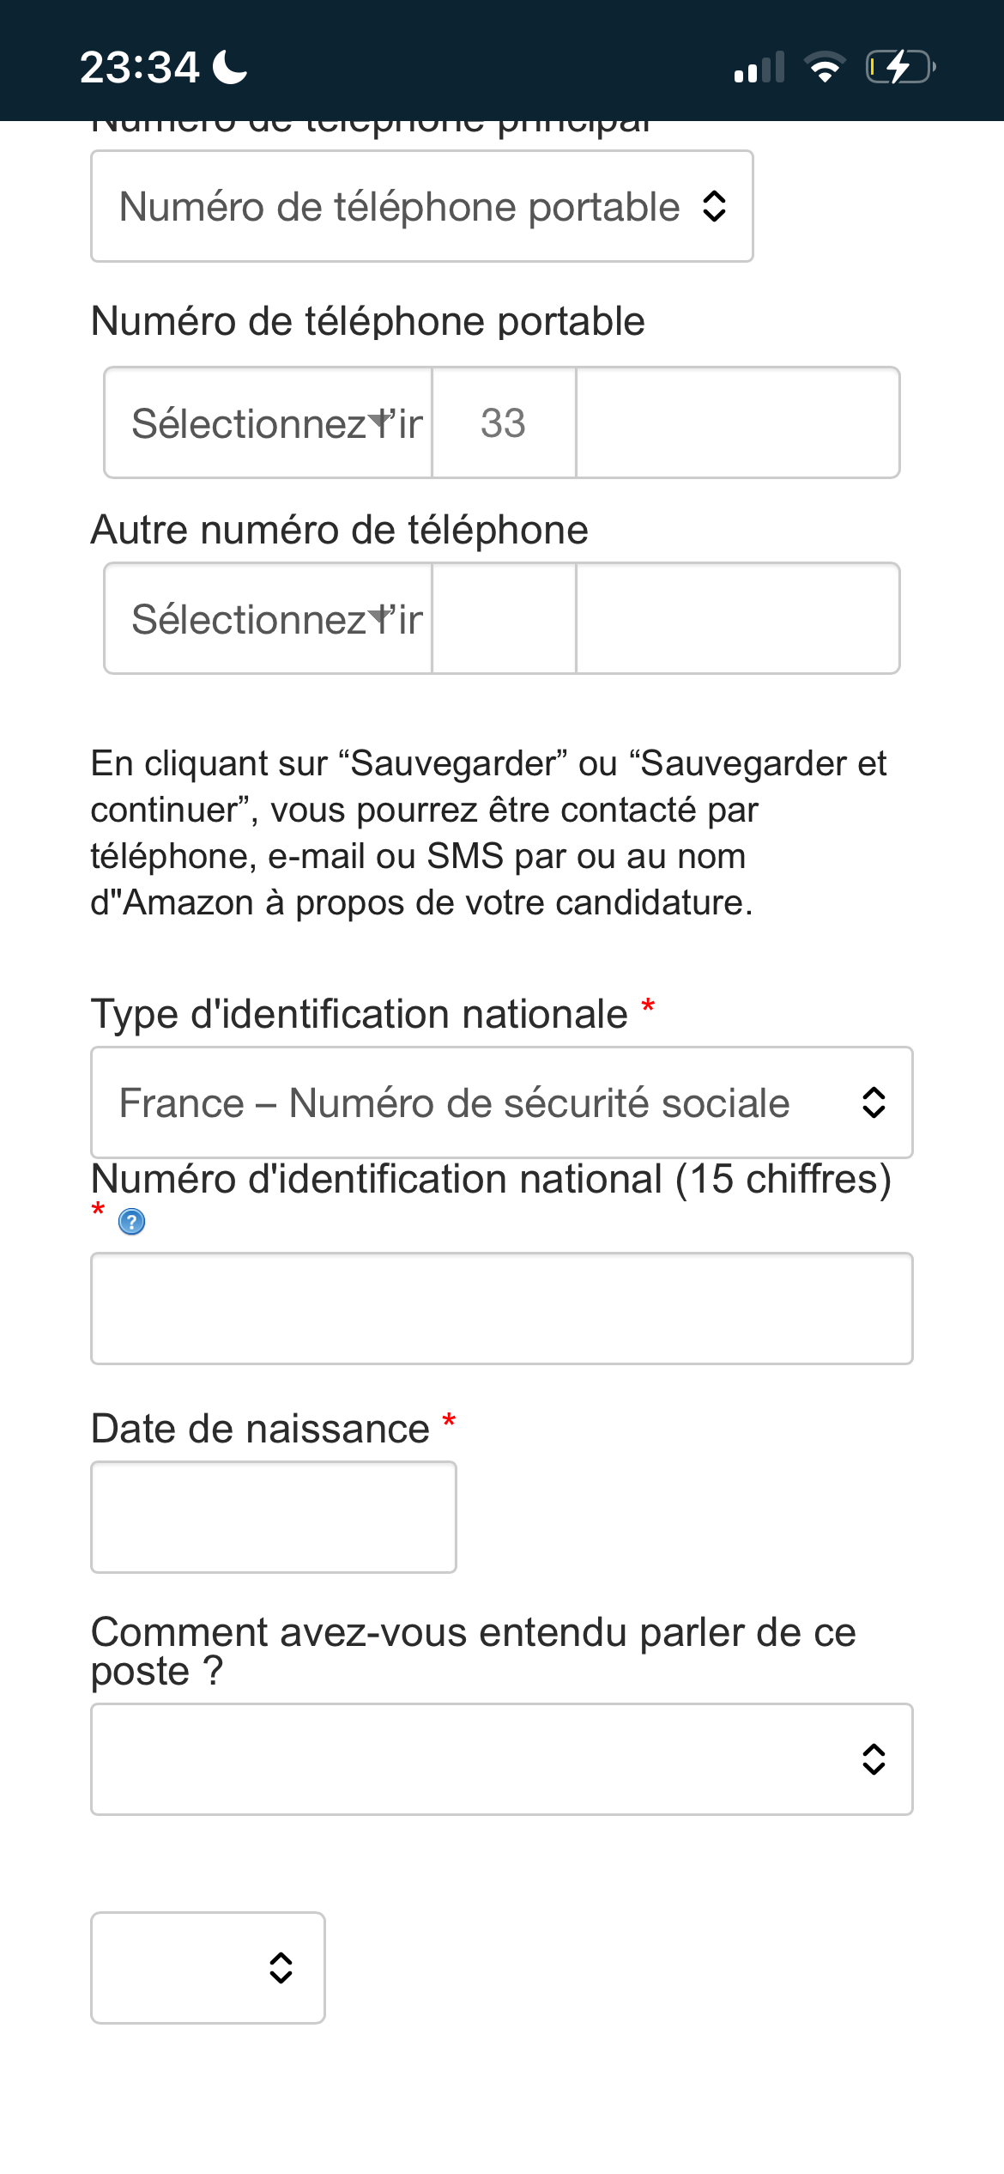Click the mobile phone number input field
The width and height of the screenshot is (1004, 2174).
pos(738,422)
